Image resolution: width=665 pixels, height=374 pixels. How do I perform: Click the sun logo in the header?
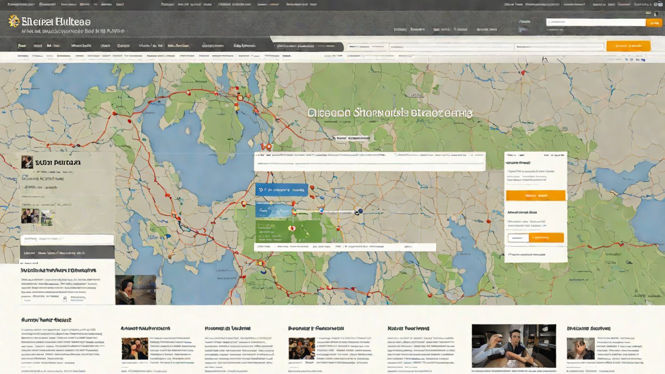click(14, 21)
